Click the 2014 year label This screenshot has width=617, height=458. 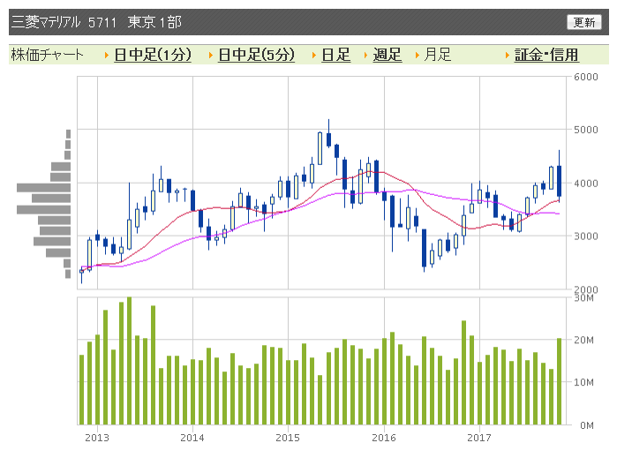coord(192,438)
